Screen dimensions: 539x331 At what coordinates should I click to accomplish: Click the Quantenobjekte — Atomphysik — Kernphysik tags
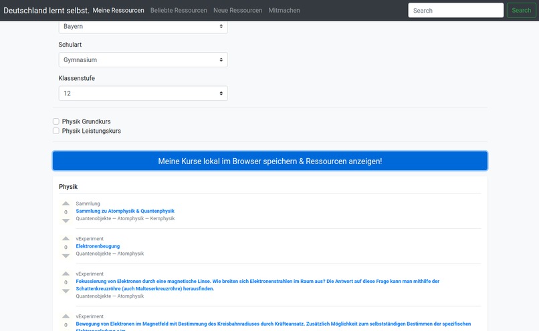coord(125,218)
